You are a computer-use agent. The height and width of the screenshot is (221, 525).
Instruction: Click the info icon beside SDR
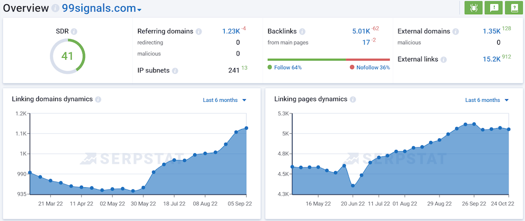pyautogui.click(x=74, y=31)
